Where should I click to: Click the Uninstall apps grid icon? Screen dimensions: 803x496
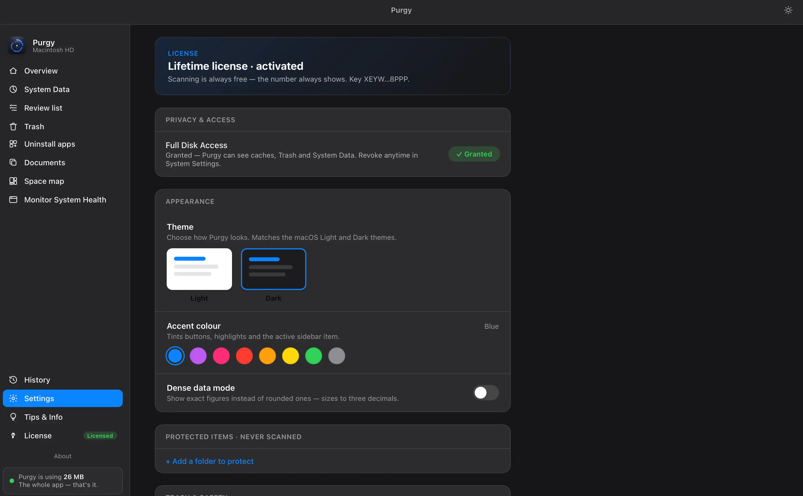13,144
